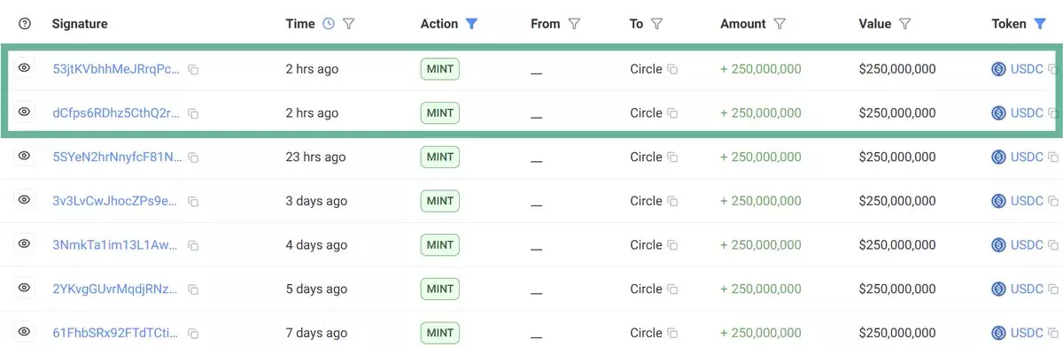Click USDC coin icon in 23 hrs ago row
The width and height of the screenshot is (1063, 347).
point(998,157)
